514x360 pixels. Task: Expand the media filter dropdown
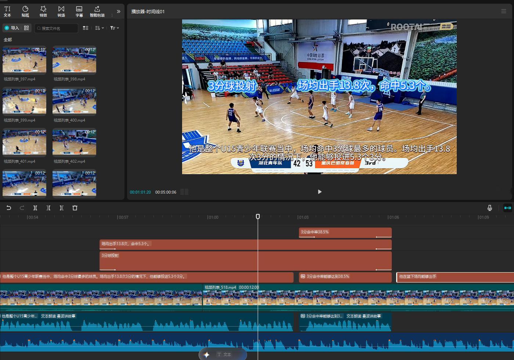(x=115, y=28)
